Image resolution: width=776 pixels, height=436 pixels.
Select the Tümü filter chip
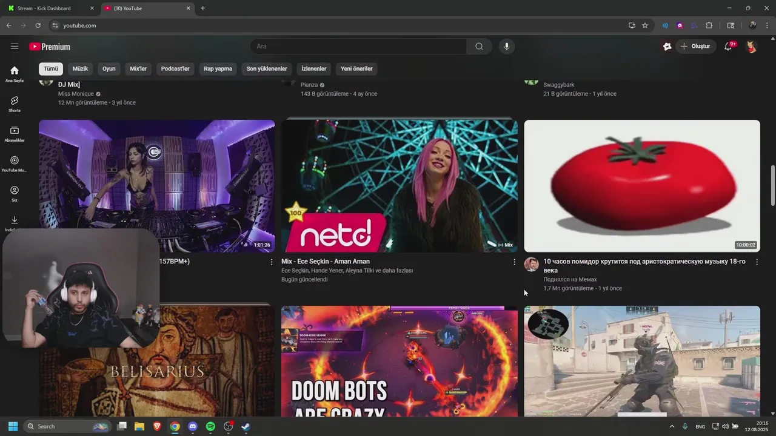click(51, 68)
